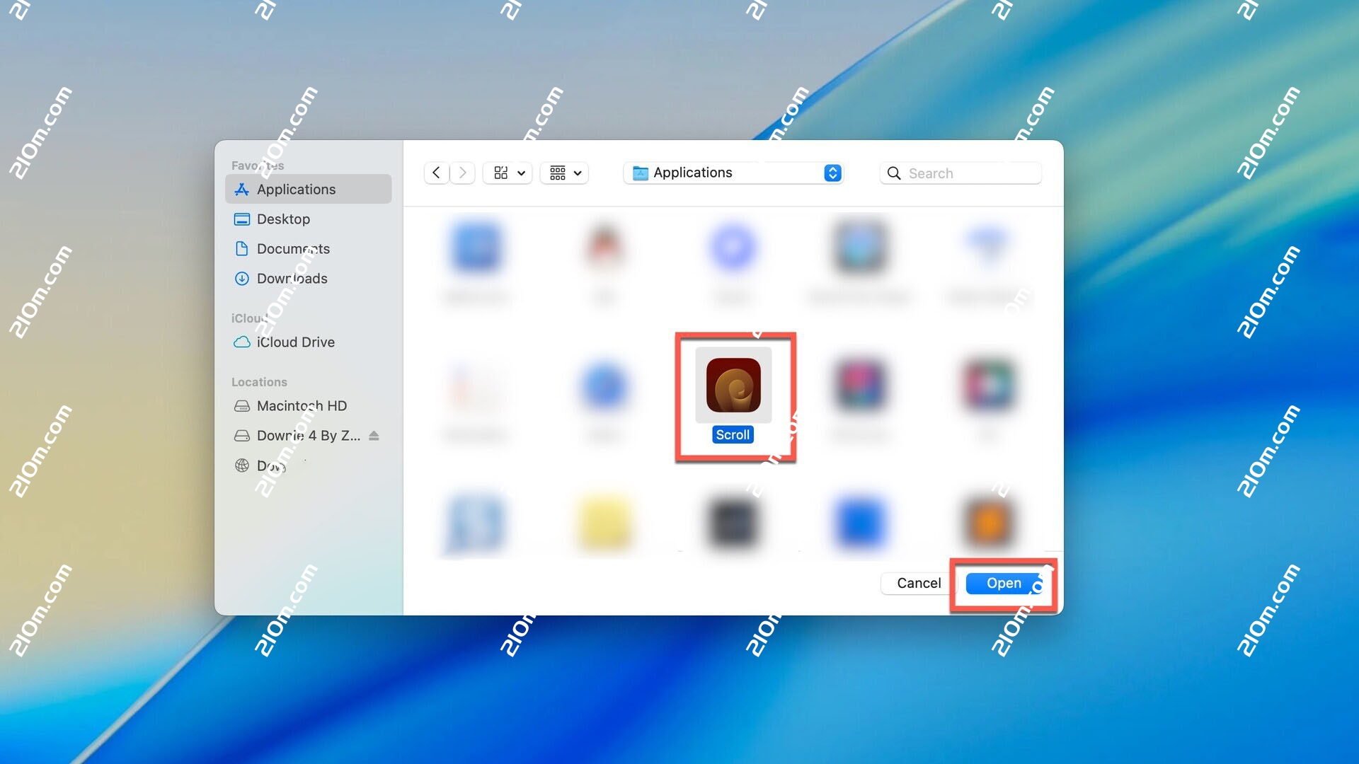1359x764 pixels.
Task: Go to Desktop in the sidebar
Action: click(283, 219)
